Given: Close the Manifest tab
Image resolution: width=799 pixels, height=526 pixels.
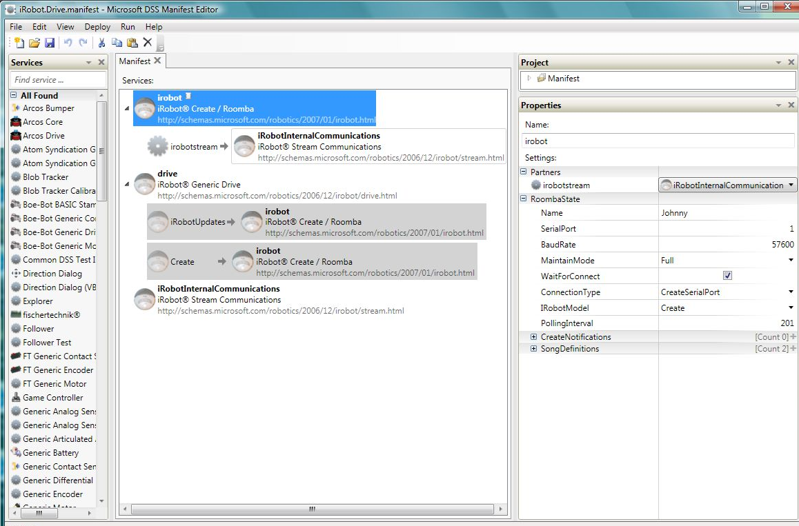Looking at the screenshot, I should pyautogui.click(x=157, y=61).
